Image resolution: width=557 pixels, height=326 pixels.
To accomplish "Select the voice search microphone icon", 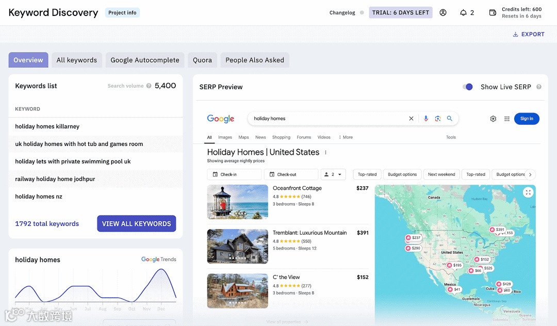I will click(425, 119).
